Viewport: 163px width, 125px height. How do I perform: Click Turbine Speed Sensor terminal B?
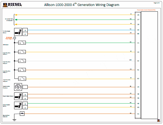pos(25,30)
